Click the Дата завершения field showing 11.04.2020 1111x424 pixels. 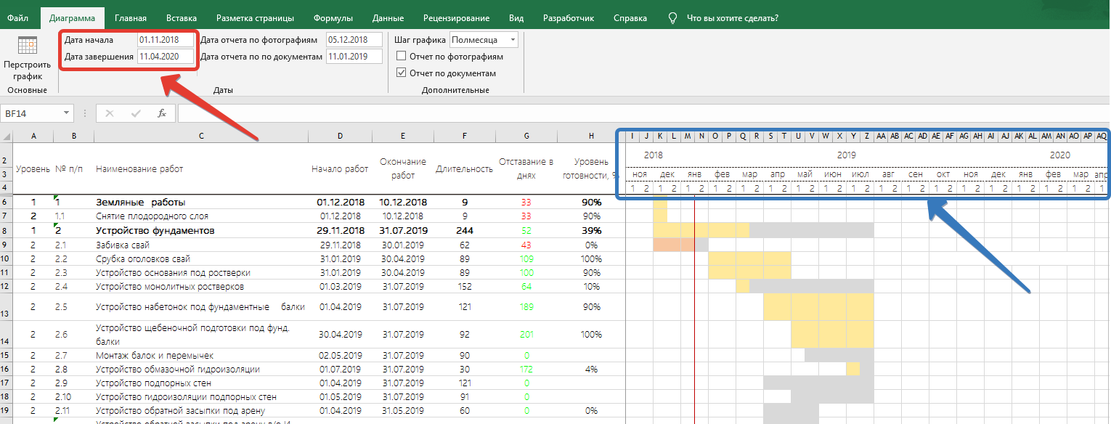point(166,57)
